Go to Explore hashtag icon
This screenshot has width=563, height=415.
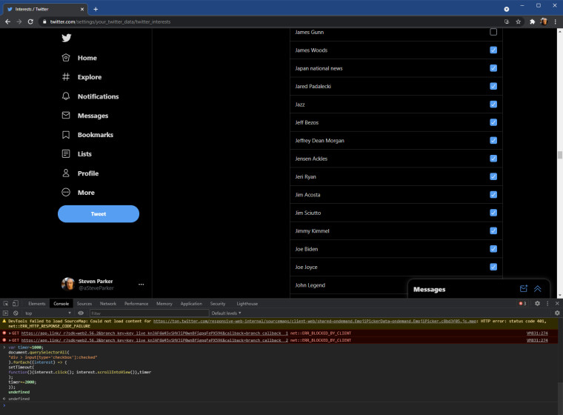pyautogui.click(x=66, y=77)
